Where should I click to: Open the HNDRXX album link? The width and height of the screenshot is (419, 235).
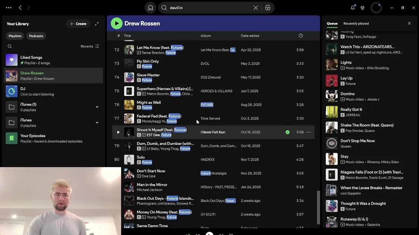point(208,160)
